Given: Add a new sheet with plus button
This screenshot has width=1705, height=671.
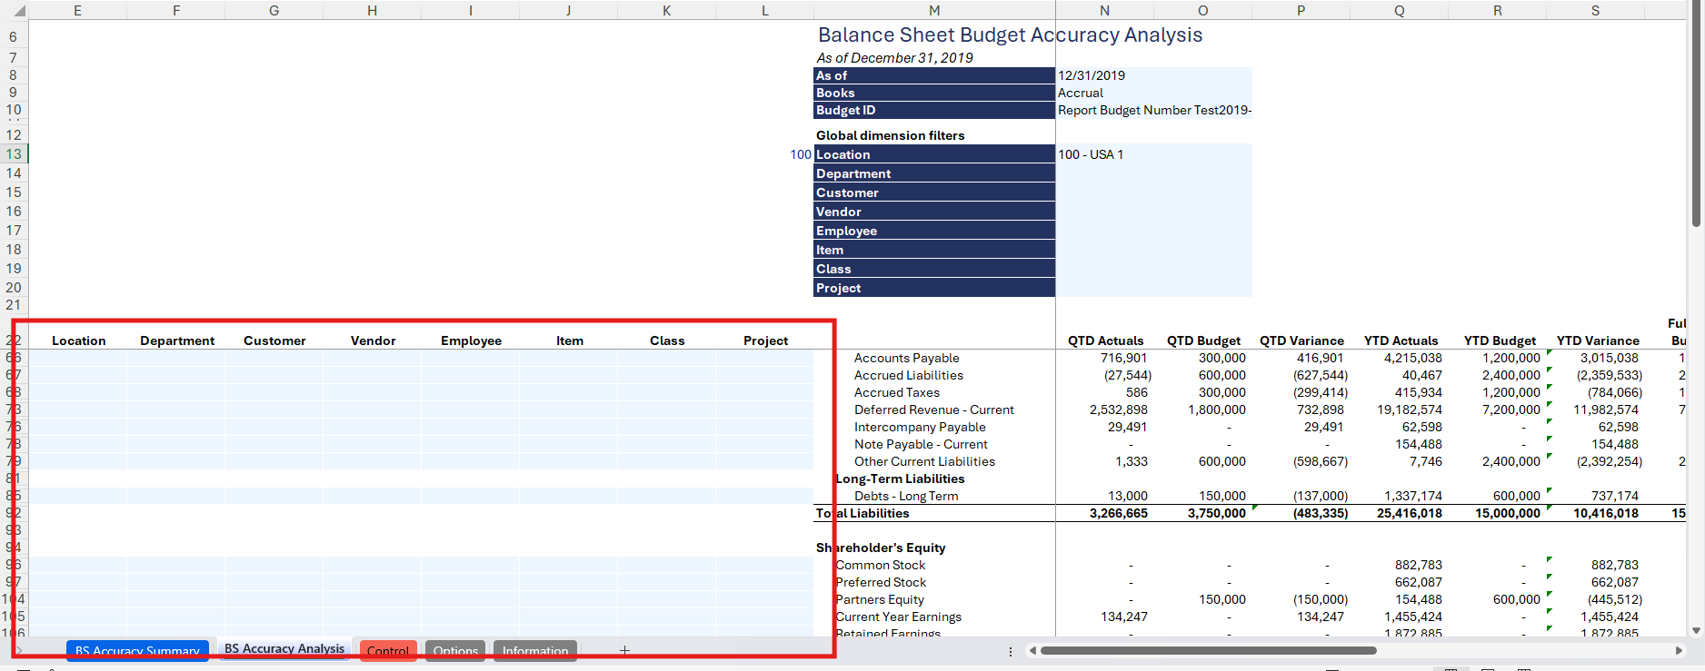Looking at the screenshot, I should click(624, 650).
